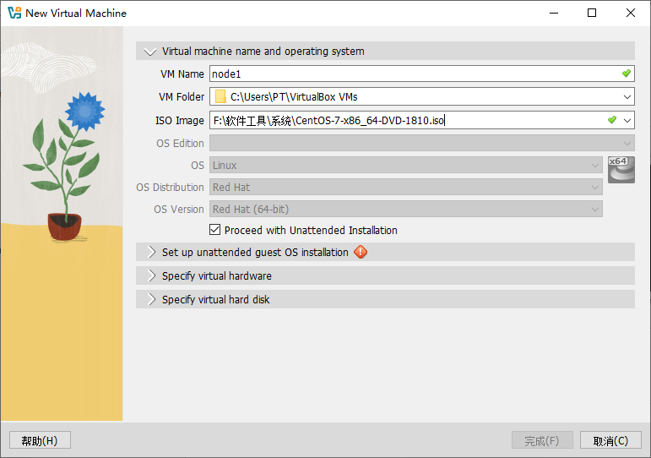Click the green checkmark in VM Name field
Viewport: 651px width, 458px height.
pos(626,74)
